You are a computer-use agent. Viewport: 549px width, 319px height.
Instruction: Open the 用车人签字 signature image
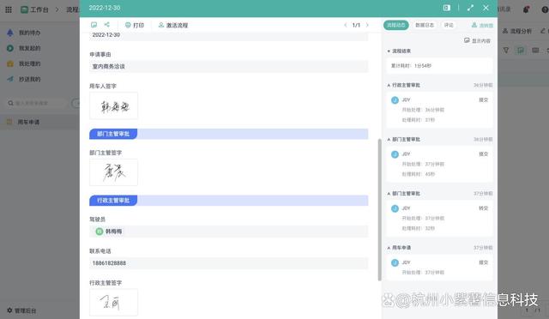[x=114, y=105]
